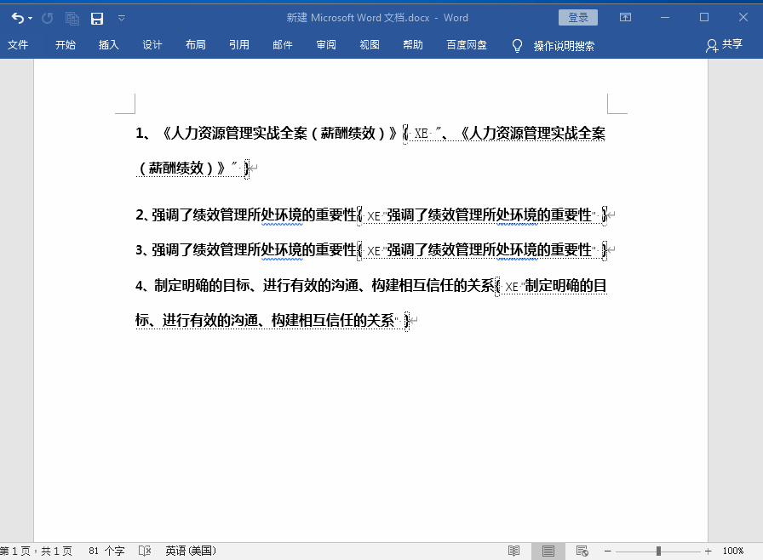Click the Undo arrow icon
The width and height of the screenshot is (763, 560).
click(x=17, y=18)
